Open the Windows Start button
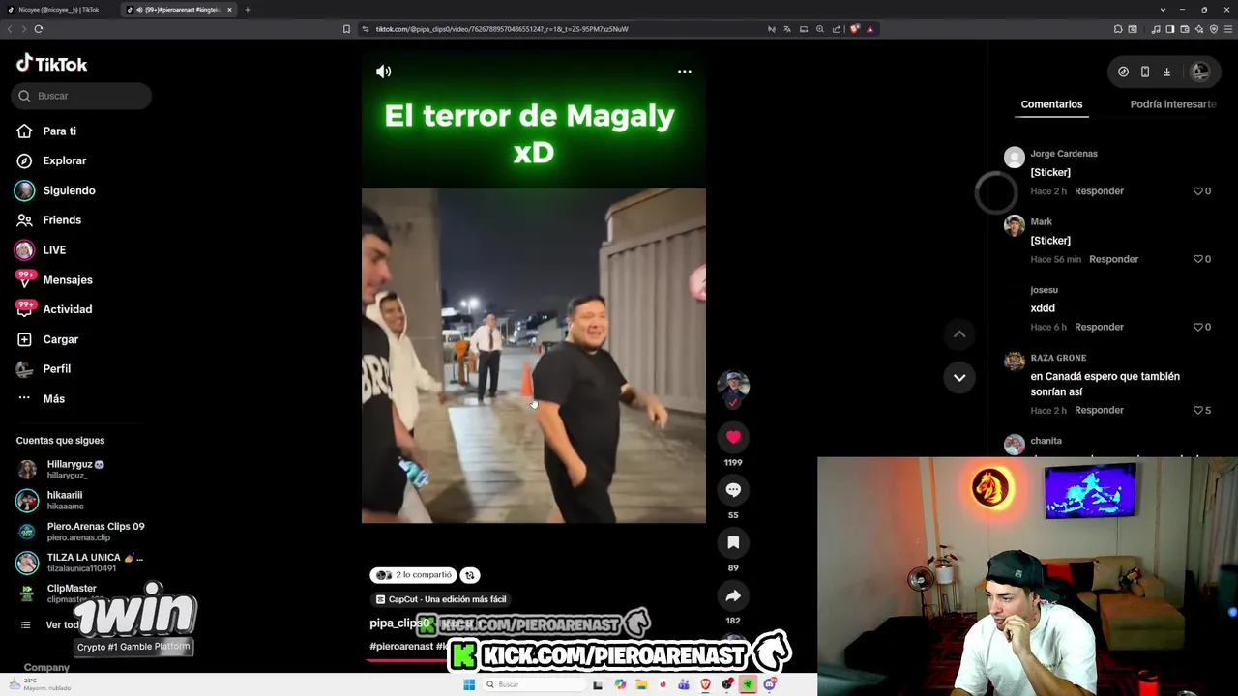The height and width of the screenshot is (696, 1238). tap(469, 684)
